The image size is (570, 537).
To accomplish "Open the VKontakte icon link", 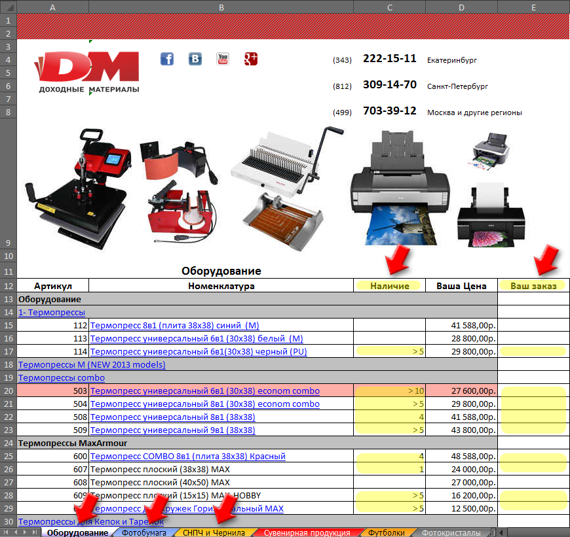I will point(195,59).
